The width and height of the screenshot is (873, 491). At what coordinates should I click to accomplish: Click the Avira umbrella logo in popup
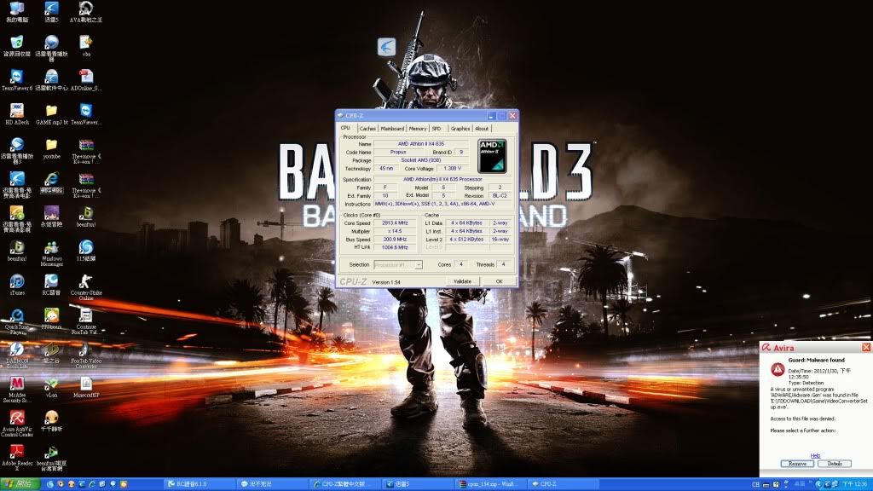pos(766,348)
